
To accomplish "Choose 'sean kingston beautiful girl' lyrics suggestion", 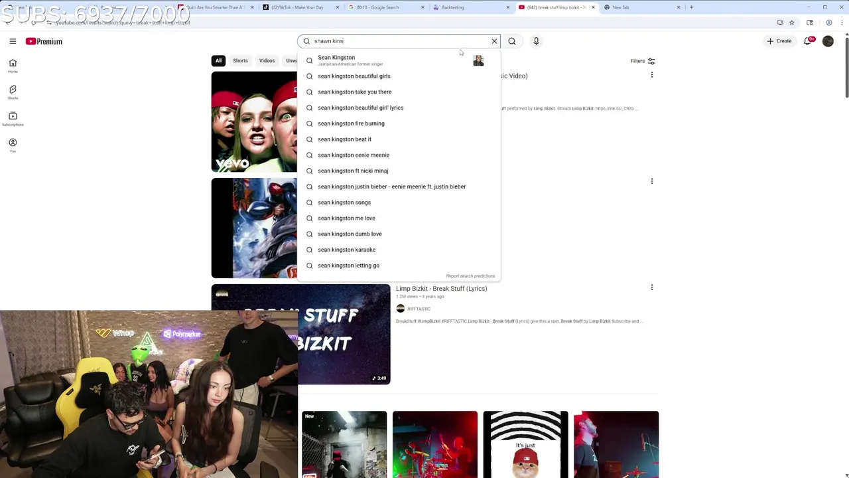I will pyautogui.click(x=399, y=108).
